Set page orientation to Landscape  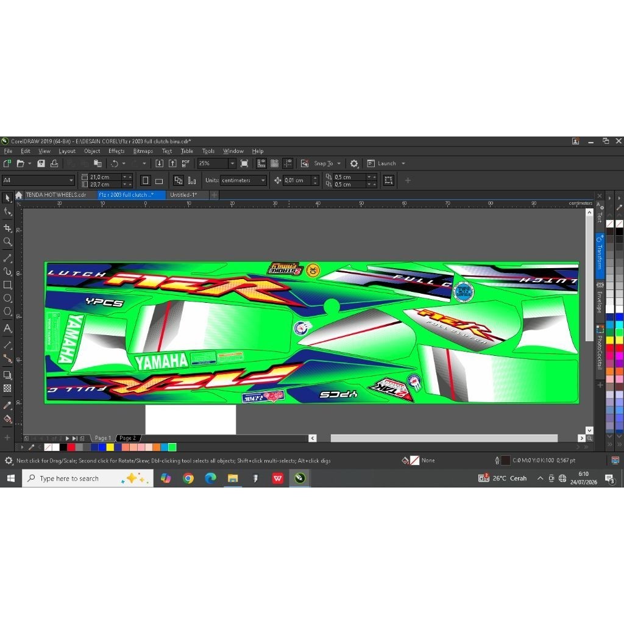159,180
